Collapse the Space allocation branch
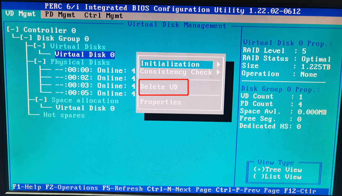The width and height of the screenshot is (342, 196). tap(41, 100)
